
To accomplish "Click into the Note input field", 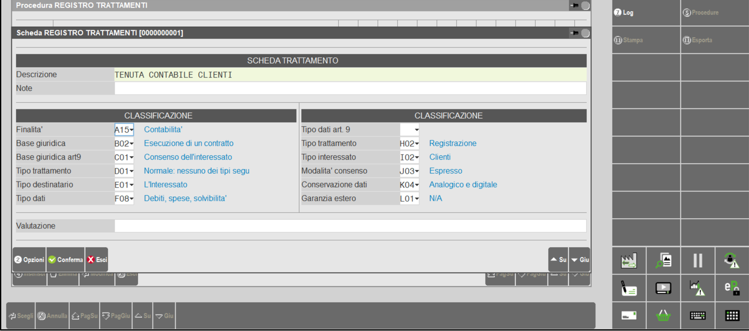I will (350, 89).
